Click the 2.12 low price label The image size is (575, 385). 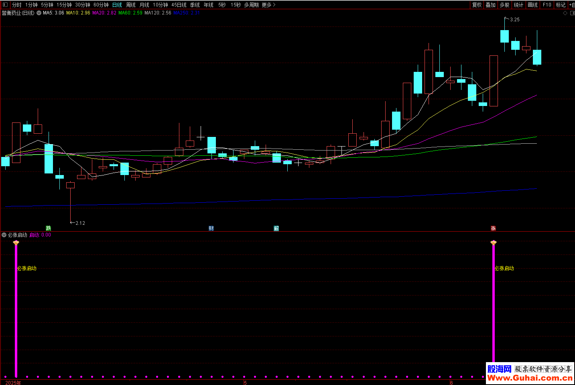point(80,223)
